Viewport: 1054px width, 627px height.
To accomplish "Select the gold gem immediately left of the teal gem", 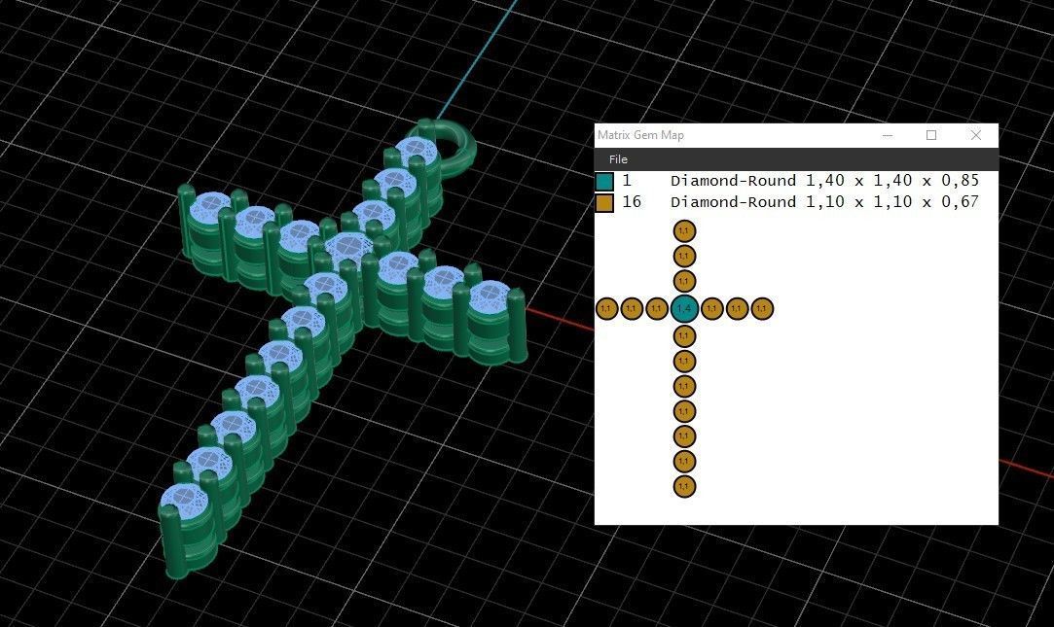I will tap(657, 309).
